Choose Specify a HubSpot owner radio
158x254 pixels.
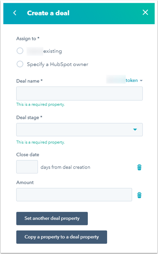(20, 64)
